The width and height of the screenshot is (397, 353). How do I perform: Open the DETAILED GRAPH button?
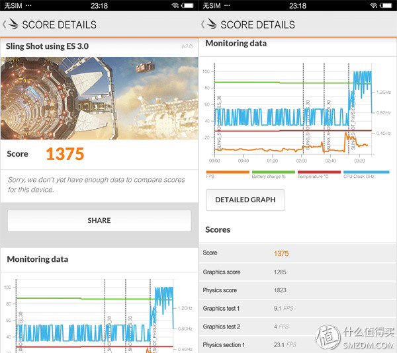245,200
